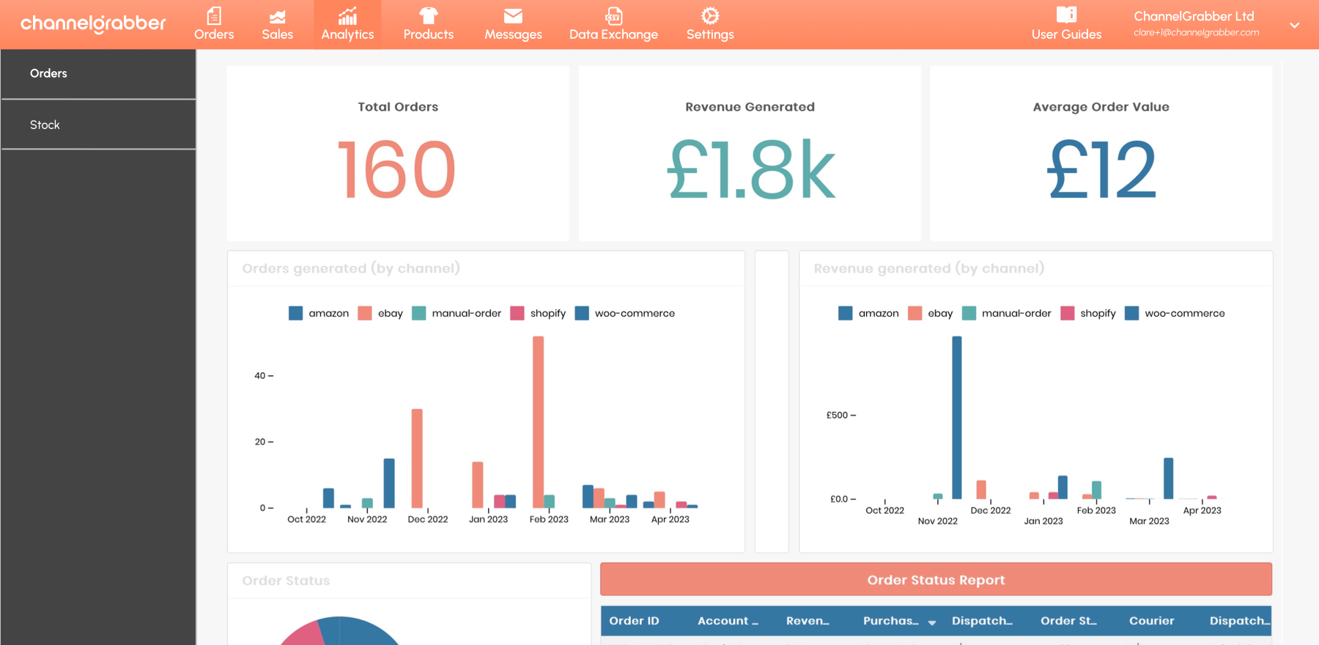Click the Orders generated (by channel) title
This screenshot has height=645, width=1319.
(x=351, y=268)
